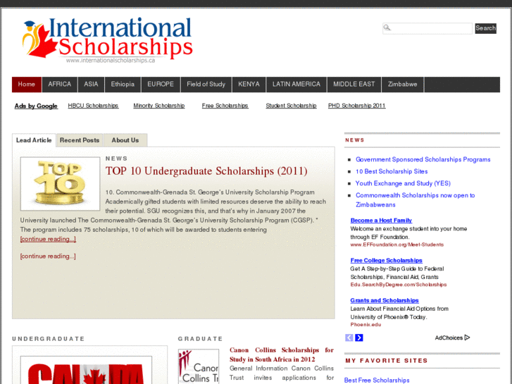Open TOP 10 Undergraduate Scholarships (2011) headline
Viewport: 512px width, 384px height.
click(206, 171)
